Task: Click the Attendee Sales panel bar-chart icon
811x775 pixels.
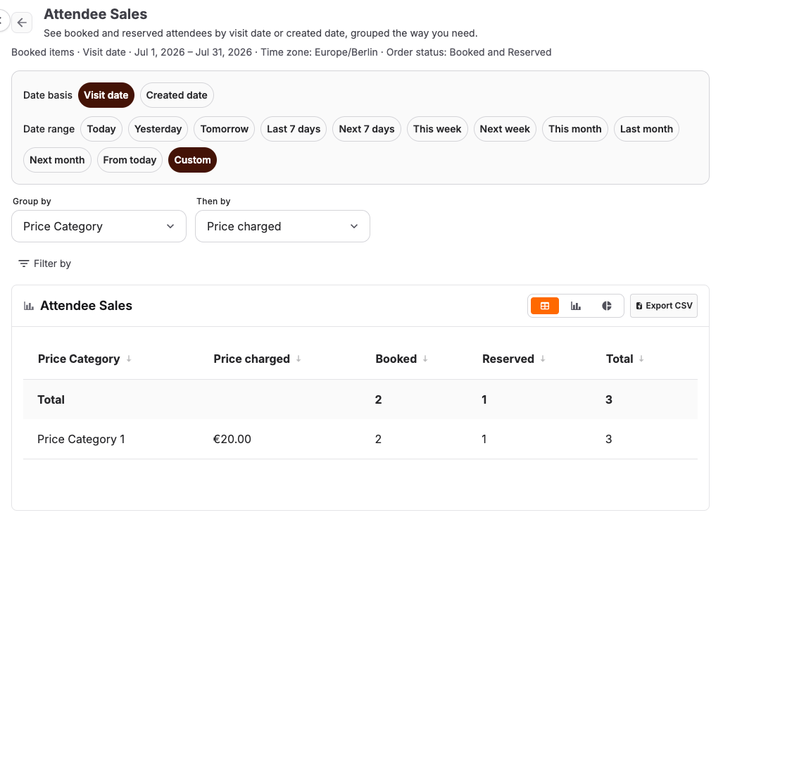Action: [x=29, y=306]
